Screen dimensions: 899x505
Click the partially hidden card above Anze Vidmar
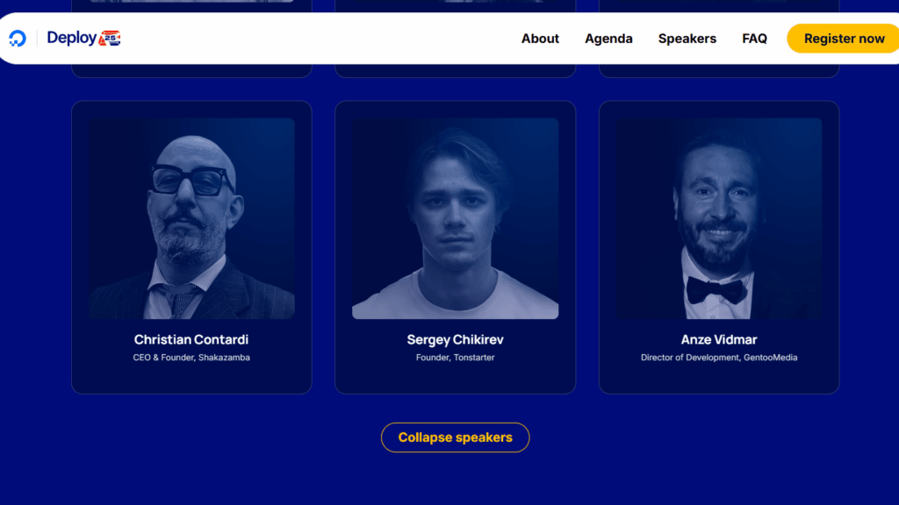[x=719, y=70]
